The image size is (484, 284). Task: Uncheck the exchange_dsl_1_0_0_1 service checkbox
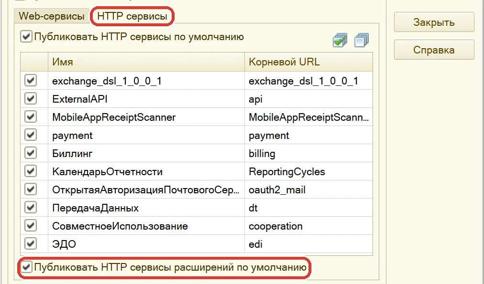[x=31, y=81]
